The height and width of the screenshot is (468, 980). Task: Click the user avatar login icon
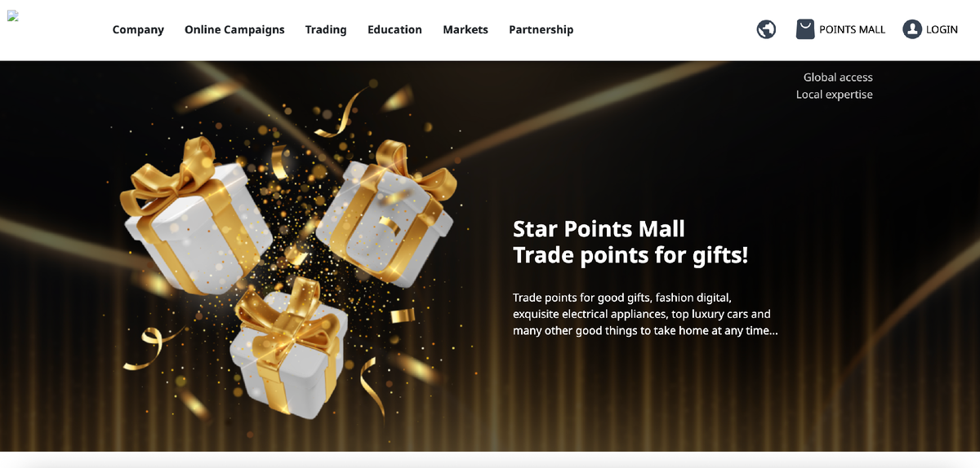point(912,29)
